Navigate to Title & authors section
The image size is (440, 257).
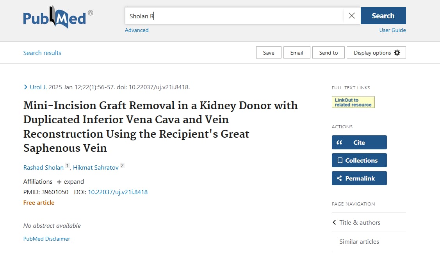360,222
